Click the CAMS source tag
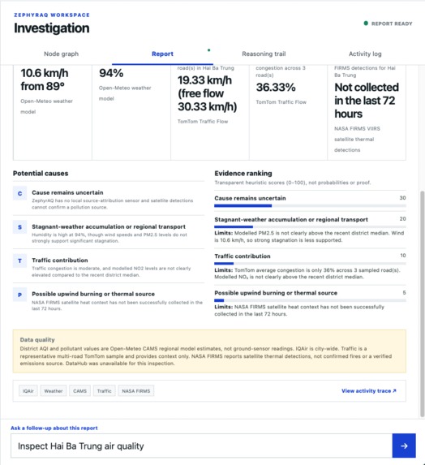The image size is (425, 465). [79, 391]
